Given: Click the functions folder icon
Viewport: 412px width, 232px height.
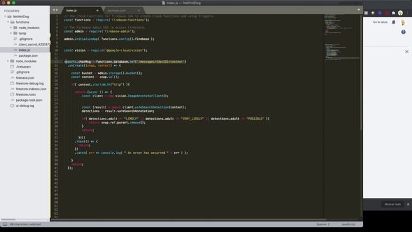Looking at the screenshot, I should coord(12,22).
